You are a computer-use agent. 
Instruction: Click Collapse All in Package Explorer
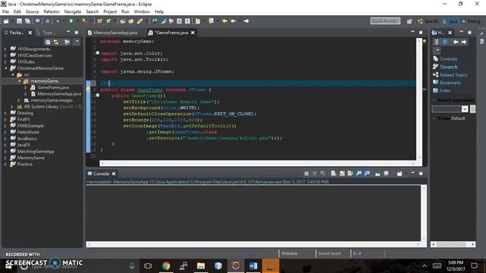tap(48, 42)
